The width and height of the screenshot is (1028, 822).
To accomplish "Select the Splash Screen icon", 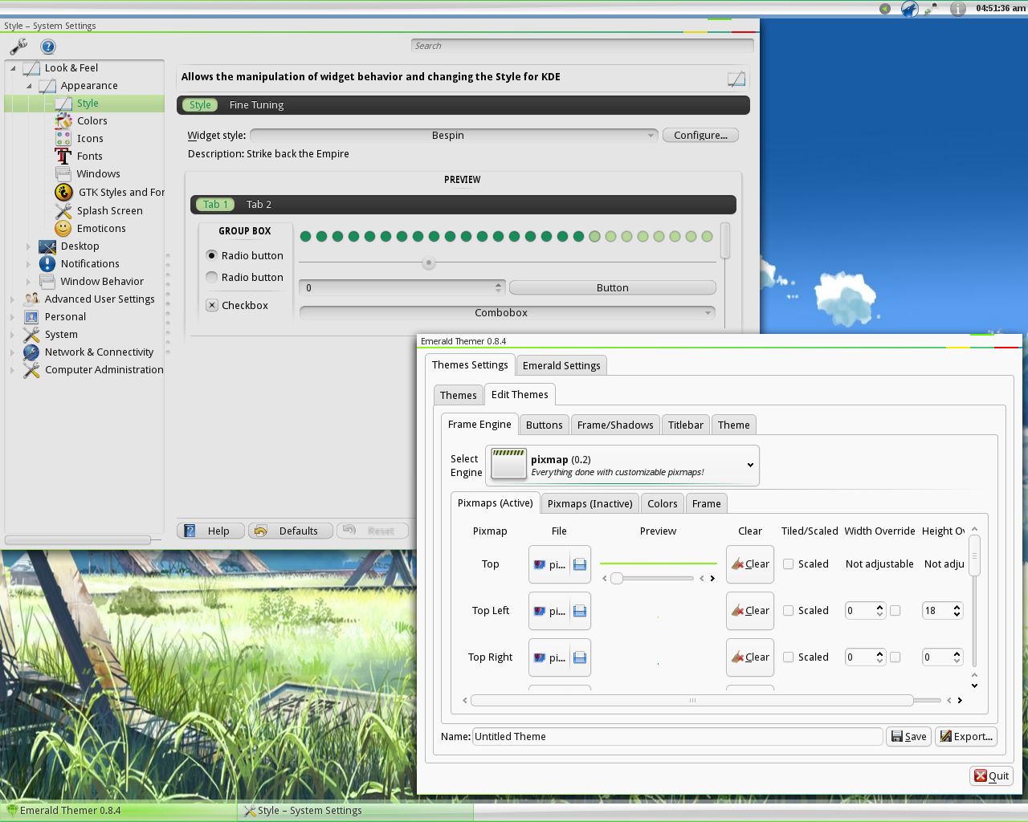I will [63, 210].
